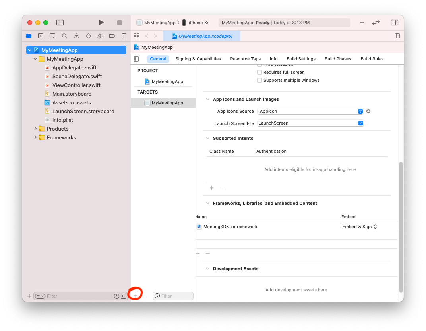Add a framework under Embedded Content
Image resolution: width=426 pixels, height=331 pixels.
click(x=198, y=253)
